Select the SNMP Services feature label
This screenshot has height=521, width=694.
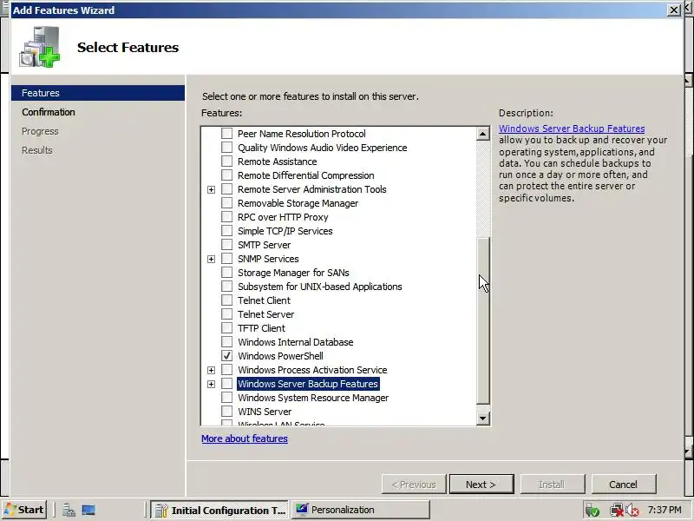tap(268, 259)
